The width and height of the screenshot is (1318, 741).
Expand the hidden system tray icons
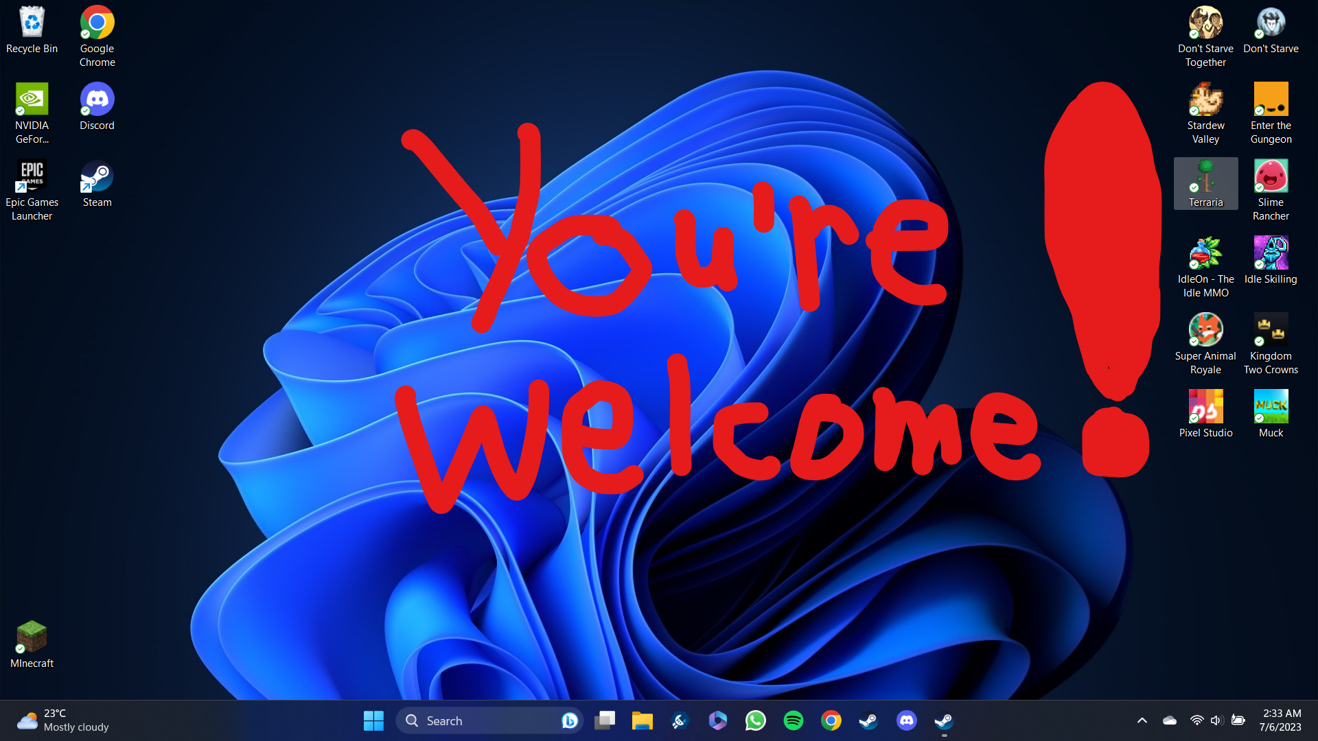1142,720
